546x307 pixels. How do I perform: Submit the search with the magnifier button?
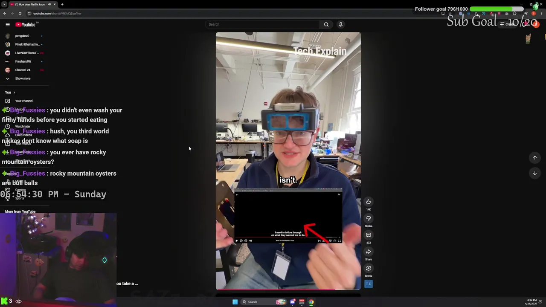tap(326, 24)
